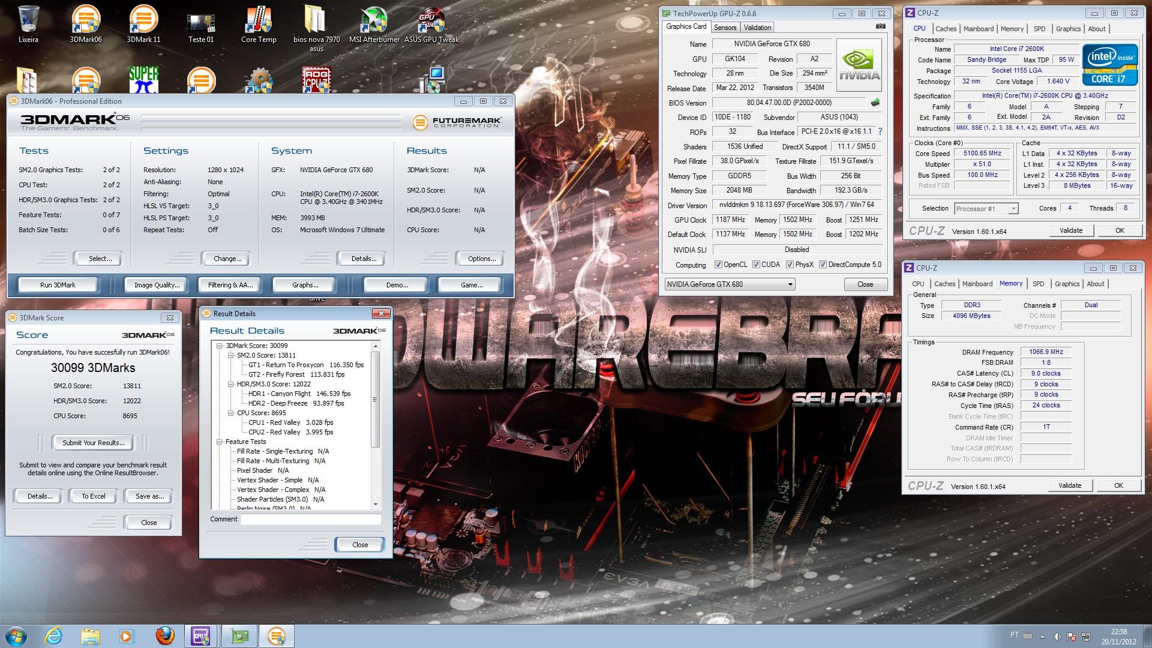The image size is (1152, 648).
Task: Toggle the OpenCL checkbox in GPU-Z
Action: [x=718, y=265]
